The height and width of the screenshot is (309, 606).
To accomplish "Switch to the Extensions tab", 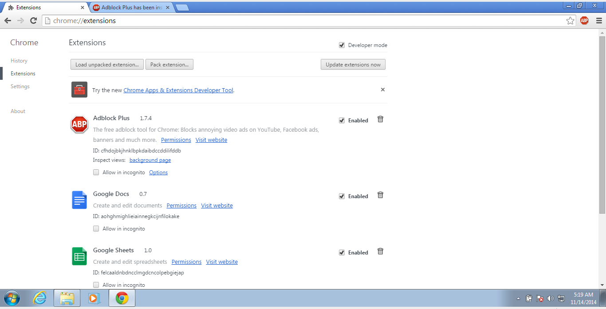I will pyautogui.click(x=44, y=8).
